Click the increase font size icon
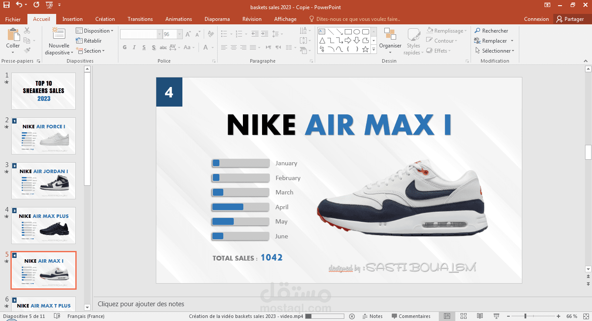 click(188, 34)
